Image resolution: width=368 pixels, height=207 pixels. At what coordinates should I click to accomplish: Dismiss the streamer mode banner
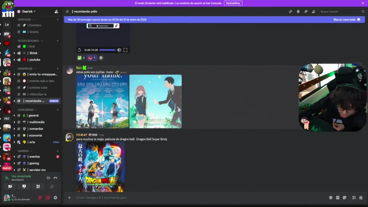point(363,3)
